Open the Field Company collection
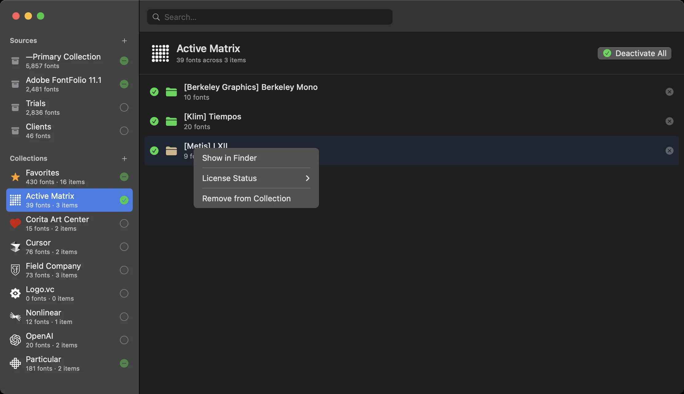The width and height of the screenshot is (684, 394). click(69, 270)
